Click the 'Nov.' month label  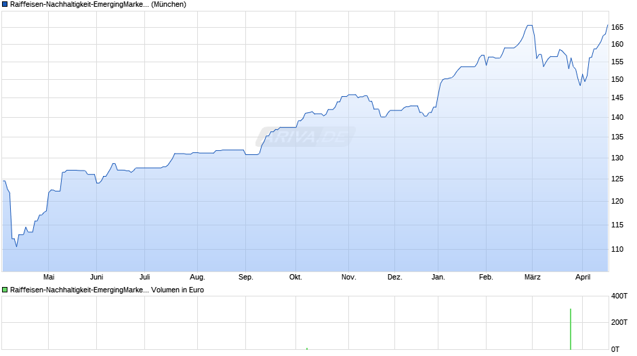(348, 277)
